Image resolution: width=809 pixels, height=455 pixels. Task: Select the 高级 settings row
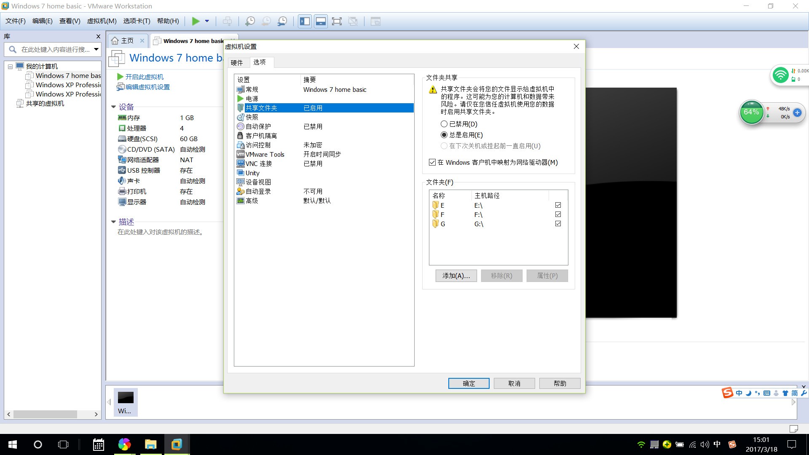(x=324, y=201)
